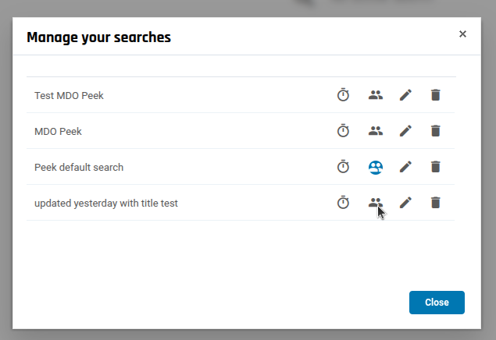Screen dimensions: 496x340
Task: Click timer icon for MDO Peek
Action: tap(343, 131)
